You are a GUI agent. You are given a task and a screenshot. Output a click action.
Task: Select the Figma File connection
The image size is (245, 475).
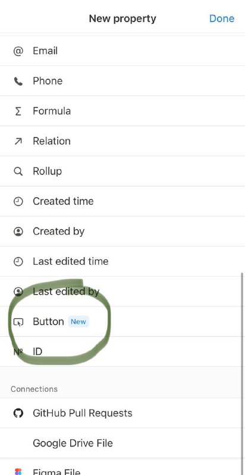point(122,467)
